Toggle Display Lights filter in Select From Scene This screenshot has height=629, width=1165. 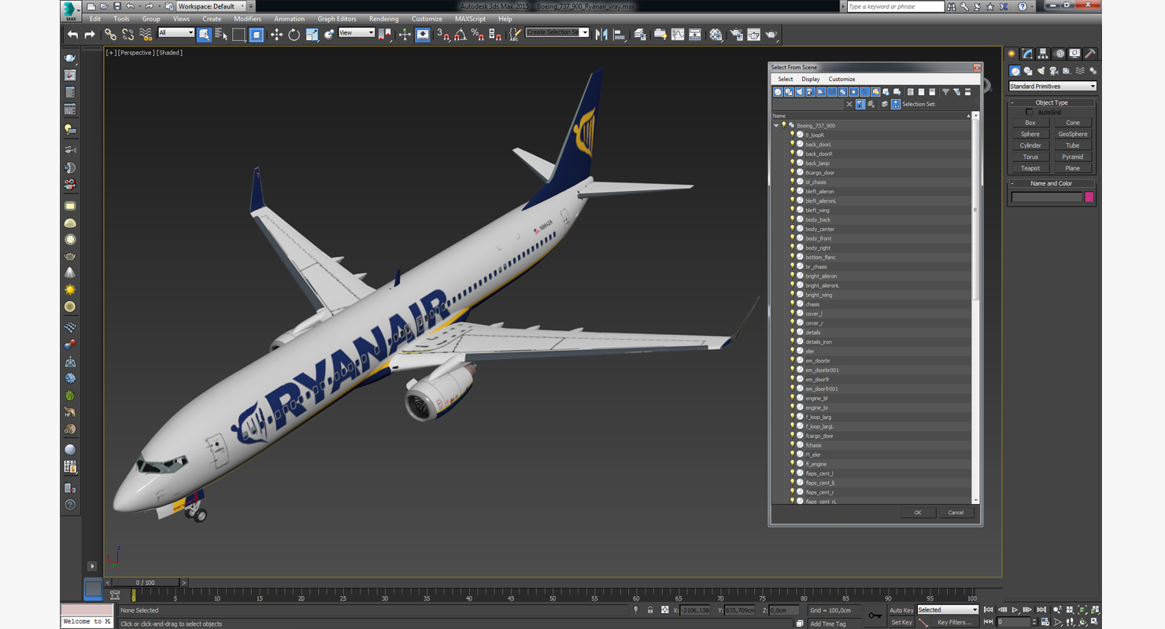pos(800,92)
